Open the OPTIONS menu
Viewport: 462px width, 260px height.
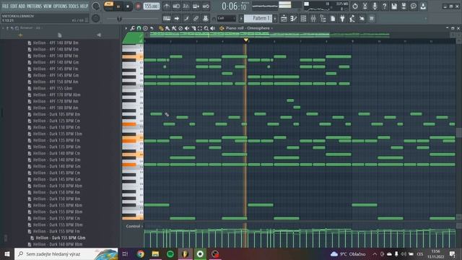coord(60,6)
